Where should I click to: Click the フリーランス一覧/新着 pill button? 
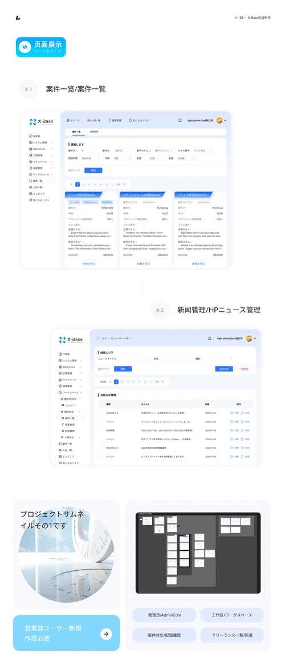(x=232, y=635)
